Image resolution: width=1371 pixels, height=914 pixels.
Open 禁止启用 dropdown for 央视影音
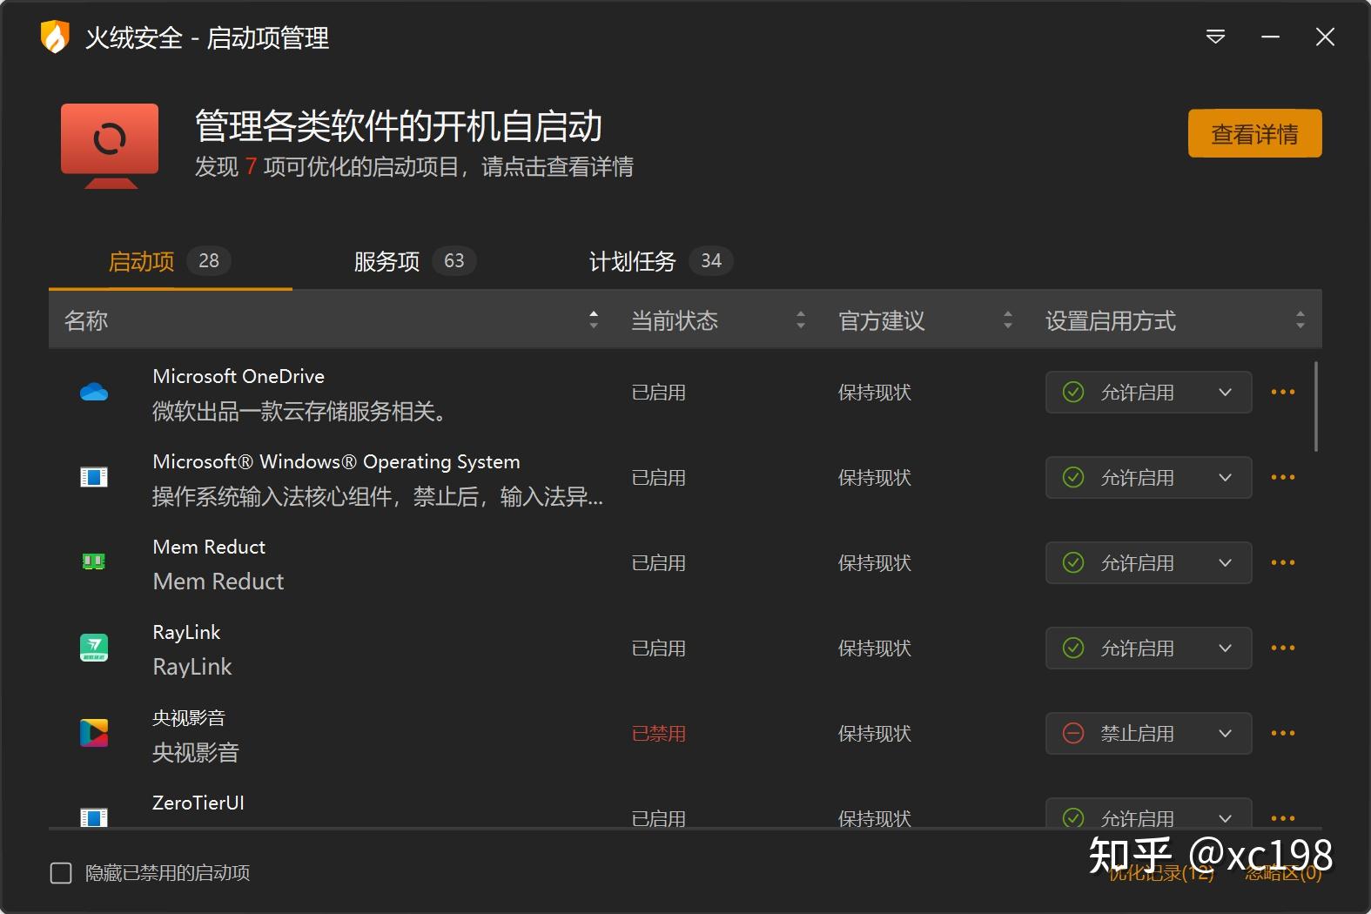pyautogui.click(x=1148, y=733)
